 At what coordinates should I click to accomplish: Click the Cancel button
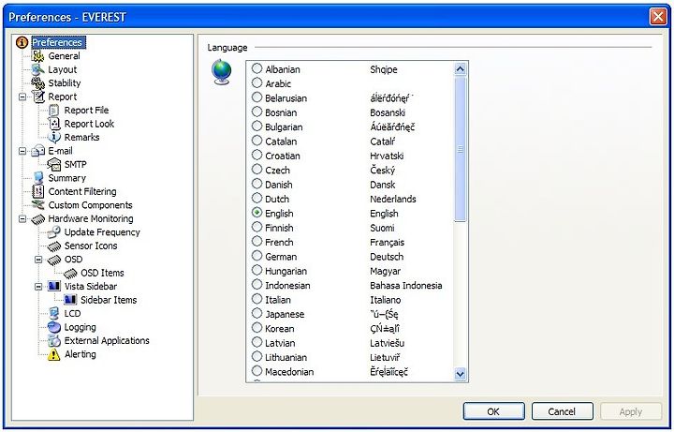[562, 411]
